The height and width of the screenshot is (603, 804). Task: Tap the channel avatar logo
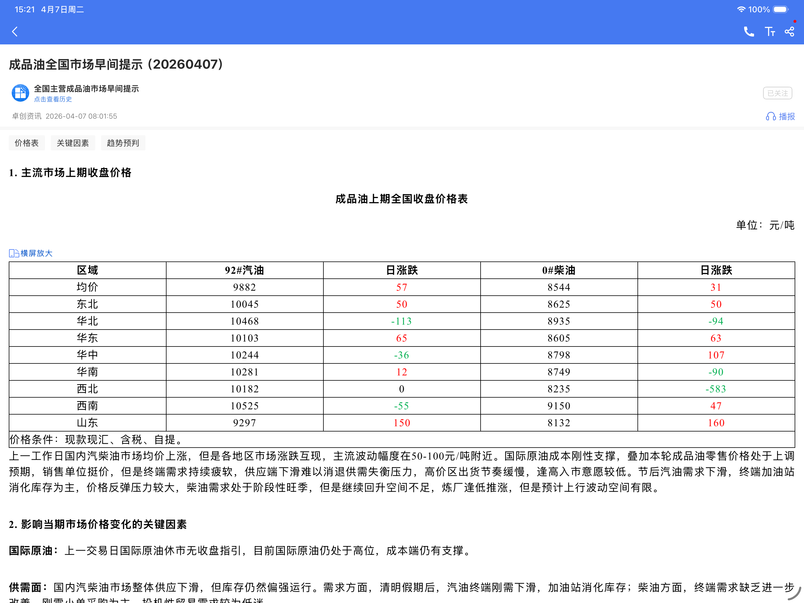pos(20,93)
